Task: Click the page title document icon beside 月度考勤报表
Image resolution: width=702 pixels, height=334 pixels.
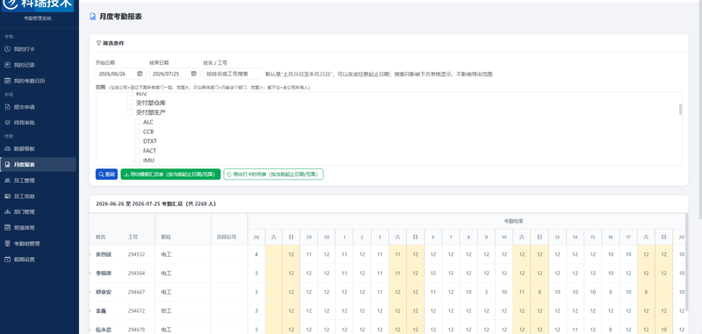Action: (x=93, y=17)
